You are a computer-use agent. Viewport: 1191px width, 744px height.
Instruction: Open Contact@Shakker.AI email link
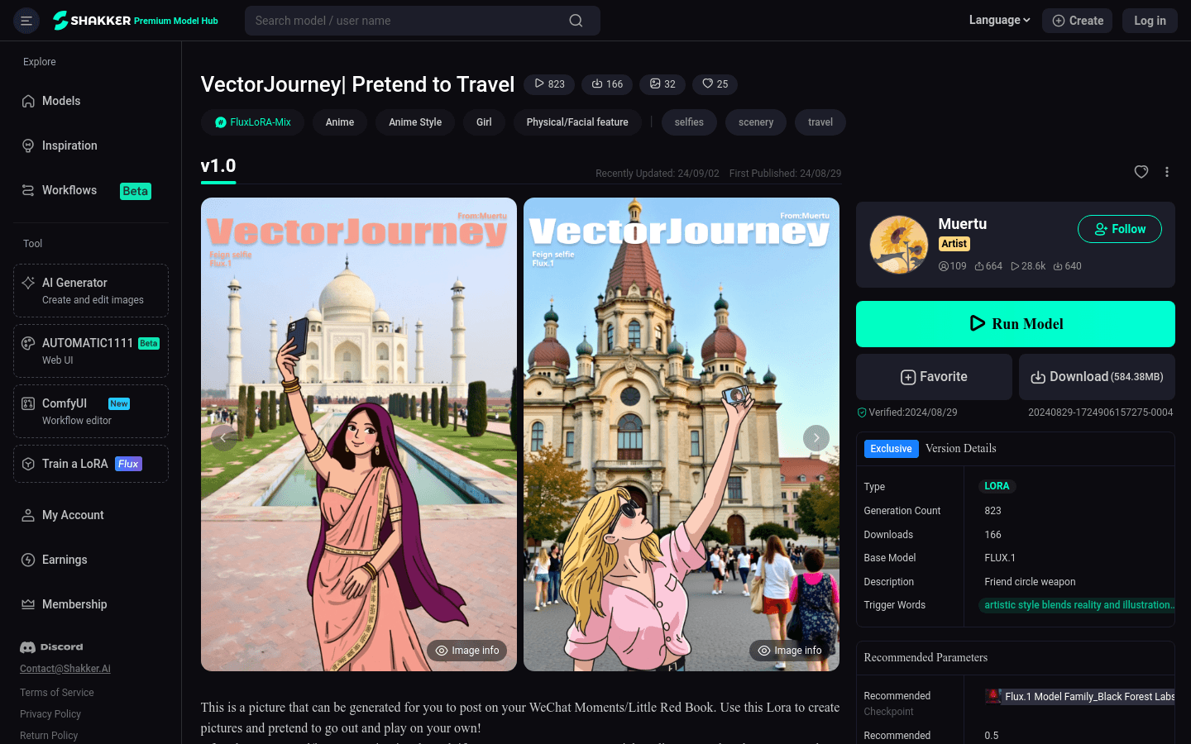tap(65, 669)
